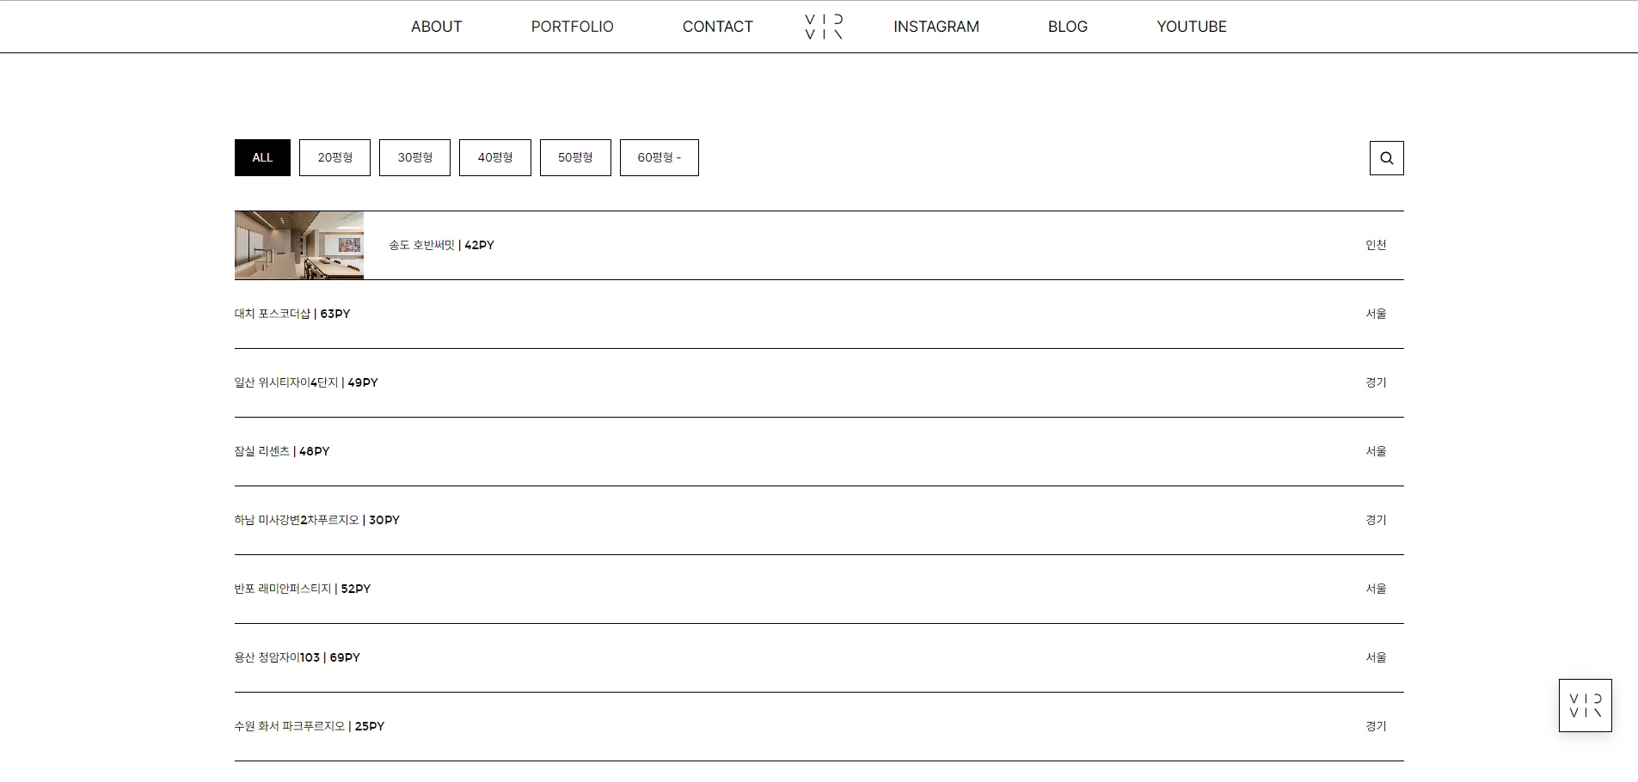The image size is (1638, 782).
Task: Filter by 20평형 size
Action: (334, 158)
